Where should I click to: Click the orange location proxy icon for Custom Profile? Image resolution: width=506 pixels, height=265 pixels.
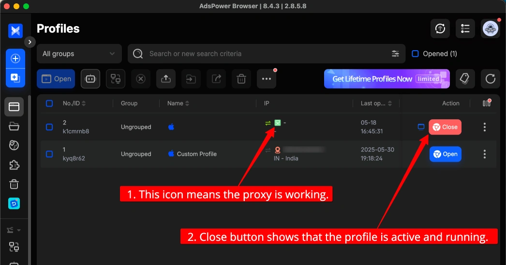coord(278,150)
